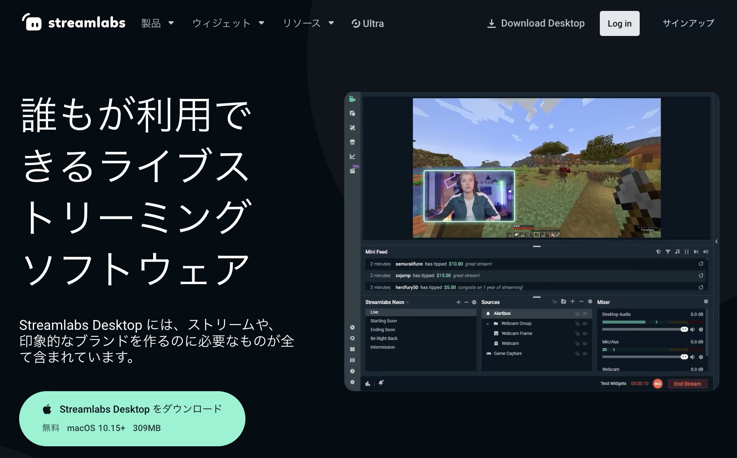Screen dimensions: 737x458
Task: Remove source using the Sources minus icon
Action: [x=581, y=302]
